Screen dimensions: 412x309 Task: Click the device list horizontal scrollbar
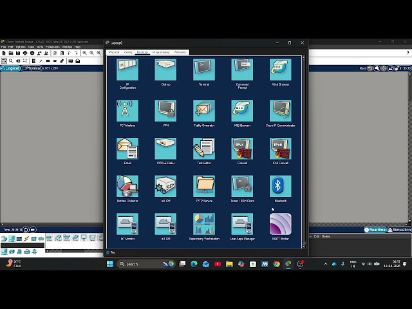pos(74,250)
